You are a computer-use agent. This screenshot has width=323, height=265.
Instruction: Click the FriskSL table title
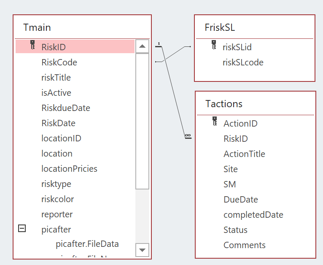coord(220,27)
